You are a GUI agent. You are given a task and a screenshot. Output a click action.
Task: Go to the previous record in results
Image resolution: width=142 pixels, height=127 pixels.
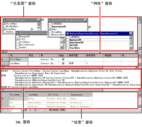pos(8,110)
